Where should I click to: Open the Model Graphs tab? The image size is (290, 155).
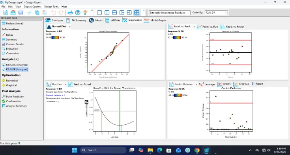pyautogui.click(x=155, y=20)
